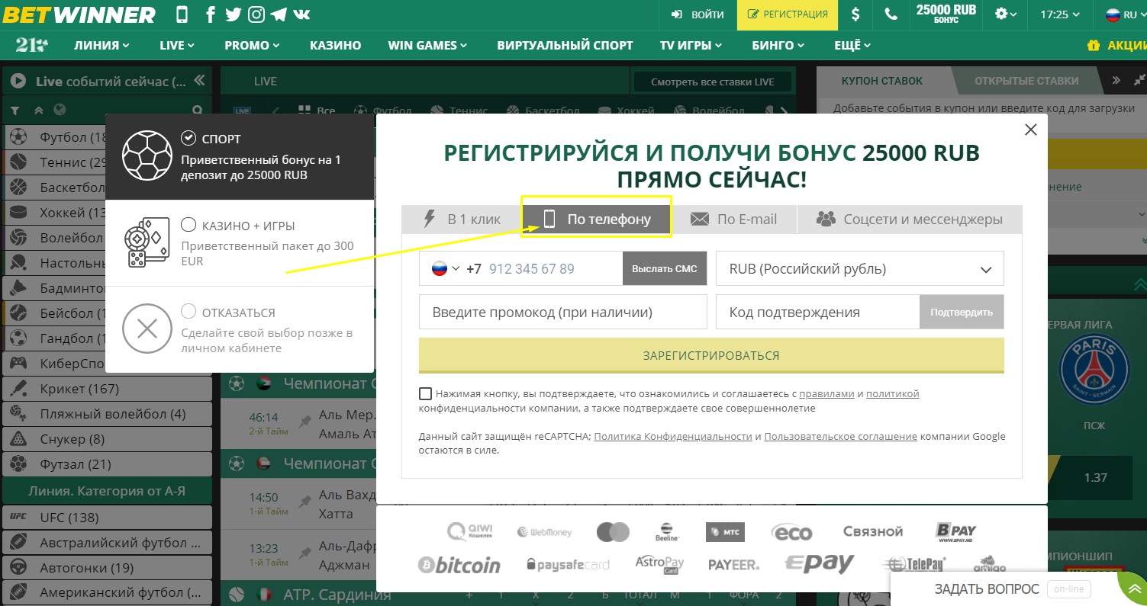Switch to В 1 клик tab
1147x606 pixels.
tap(462, 220)
